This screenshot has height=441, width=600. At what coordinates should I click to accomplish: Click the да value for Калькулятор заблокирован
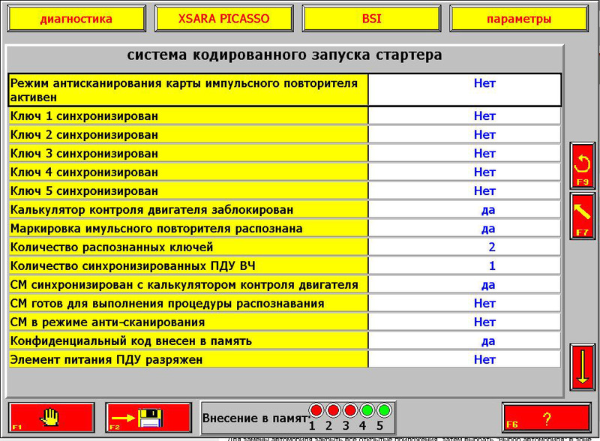[x=488, y=210]
